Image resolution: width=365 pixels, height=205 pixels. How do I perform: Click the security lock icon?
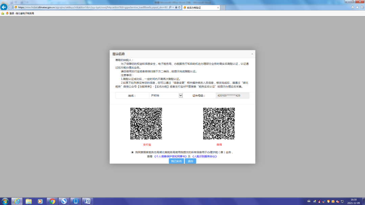click(x=176, y=7)
